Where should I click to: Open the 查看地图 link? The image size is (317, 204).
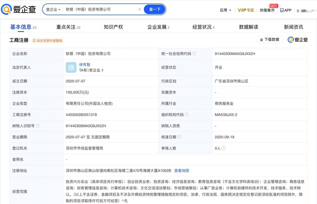point(181,170)
